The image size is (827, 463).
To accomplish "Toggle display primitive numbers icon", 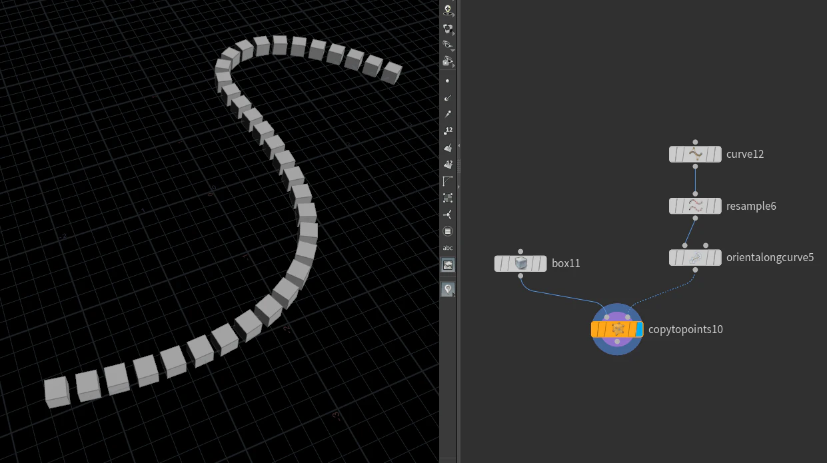I will 448,165.
